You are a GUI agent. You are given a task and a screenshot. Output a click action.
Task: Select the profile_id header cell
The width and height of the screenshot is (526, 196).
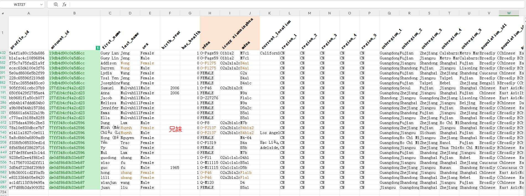pyautogui.click(x=29, y=33)
